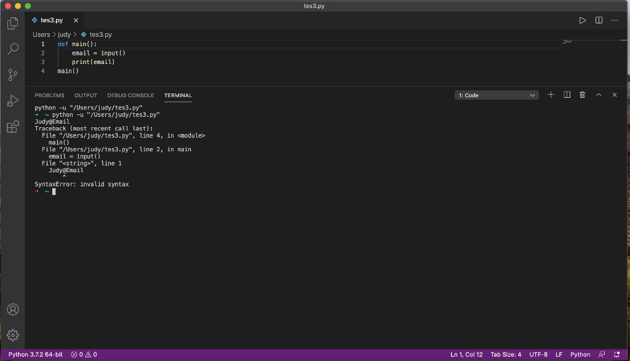Kill the terminal using trash icon
The height and width of the screenshot is (361, 630).
[582, 94]
